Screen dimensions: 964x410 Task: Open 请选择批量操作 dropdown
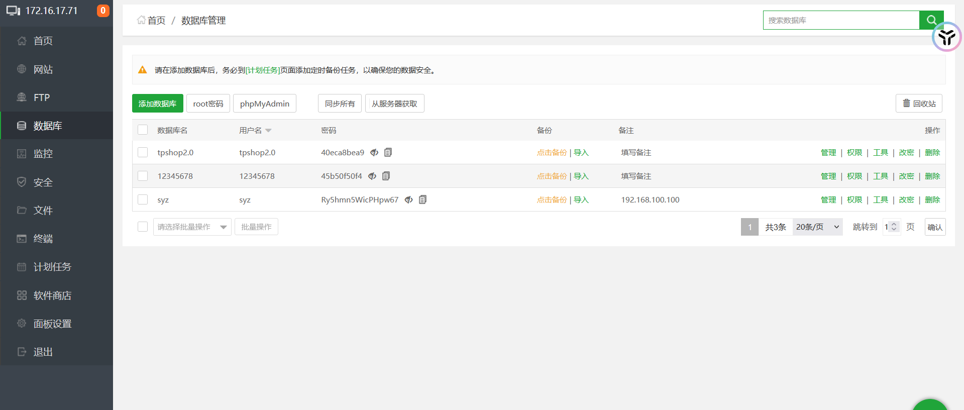click(192, 227)
